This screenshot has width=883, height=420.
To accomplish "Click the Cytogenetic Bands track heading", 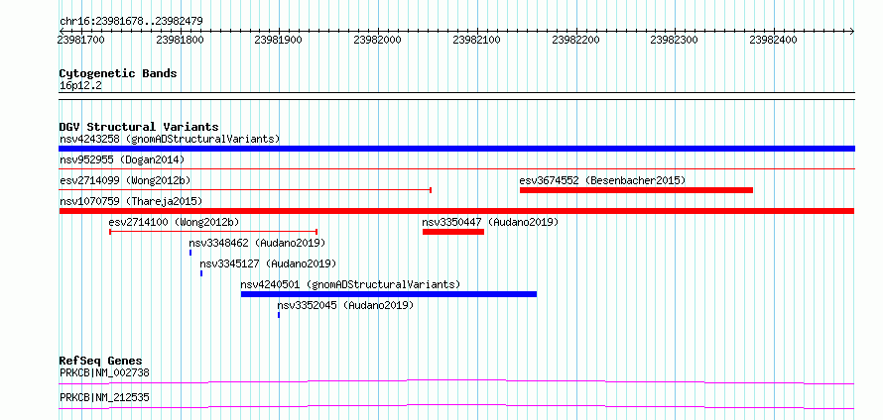I will [118, 73].
